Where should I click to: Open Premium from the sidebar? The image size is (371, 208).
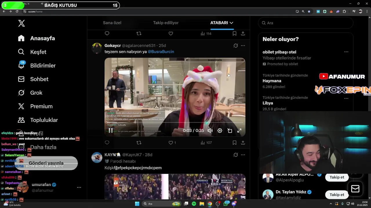click(x=35, y=106)
